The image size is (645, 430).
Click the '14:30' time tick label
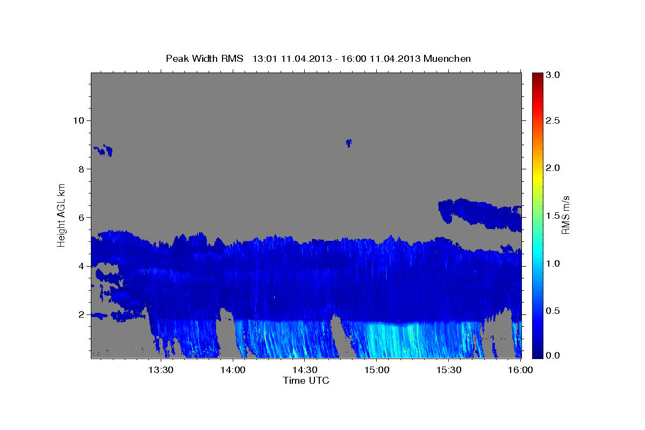click(305, 370)
